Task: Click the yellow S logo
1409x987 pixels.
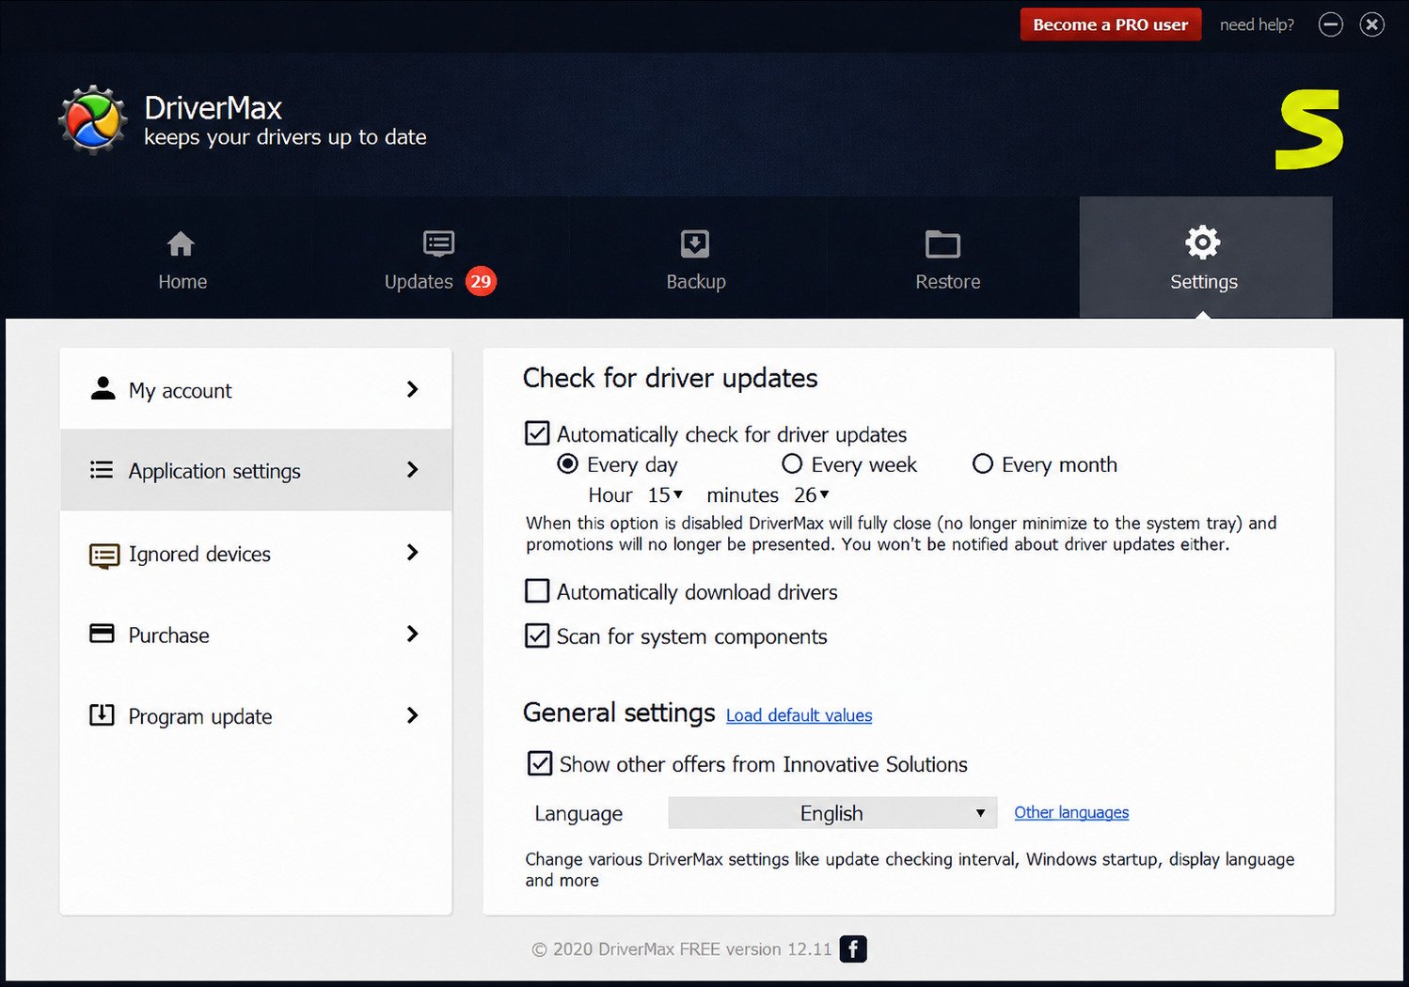Action: coord(1309,130)
